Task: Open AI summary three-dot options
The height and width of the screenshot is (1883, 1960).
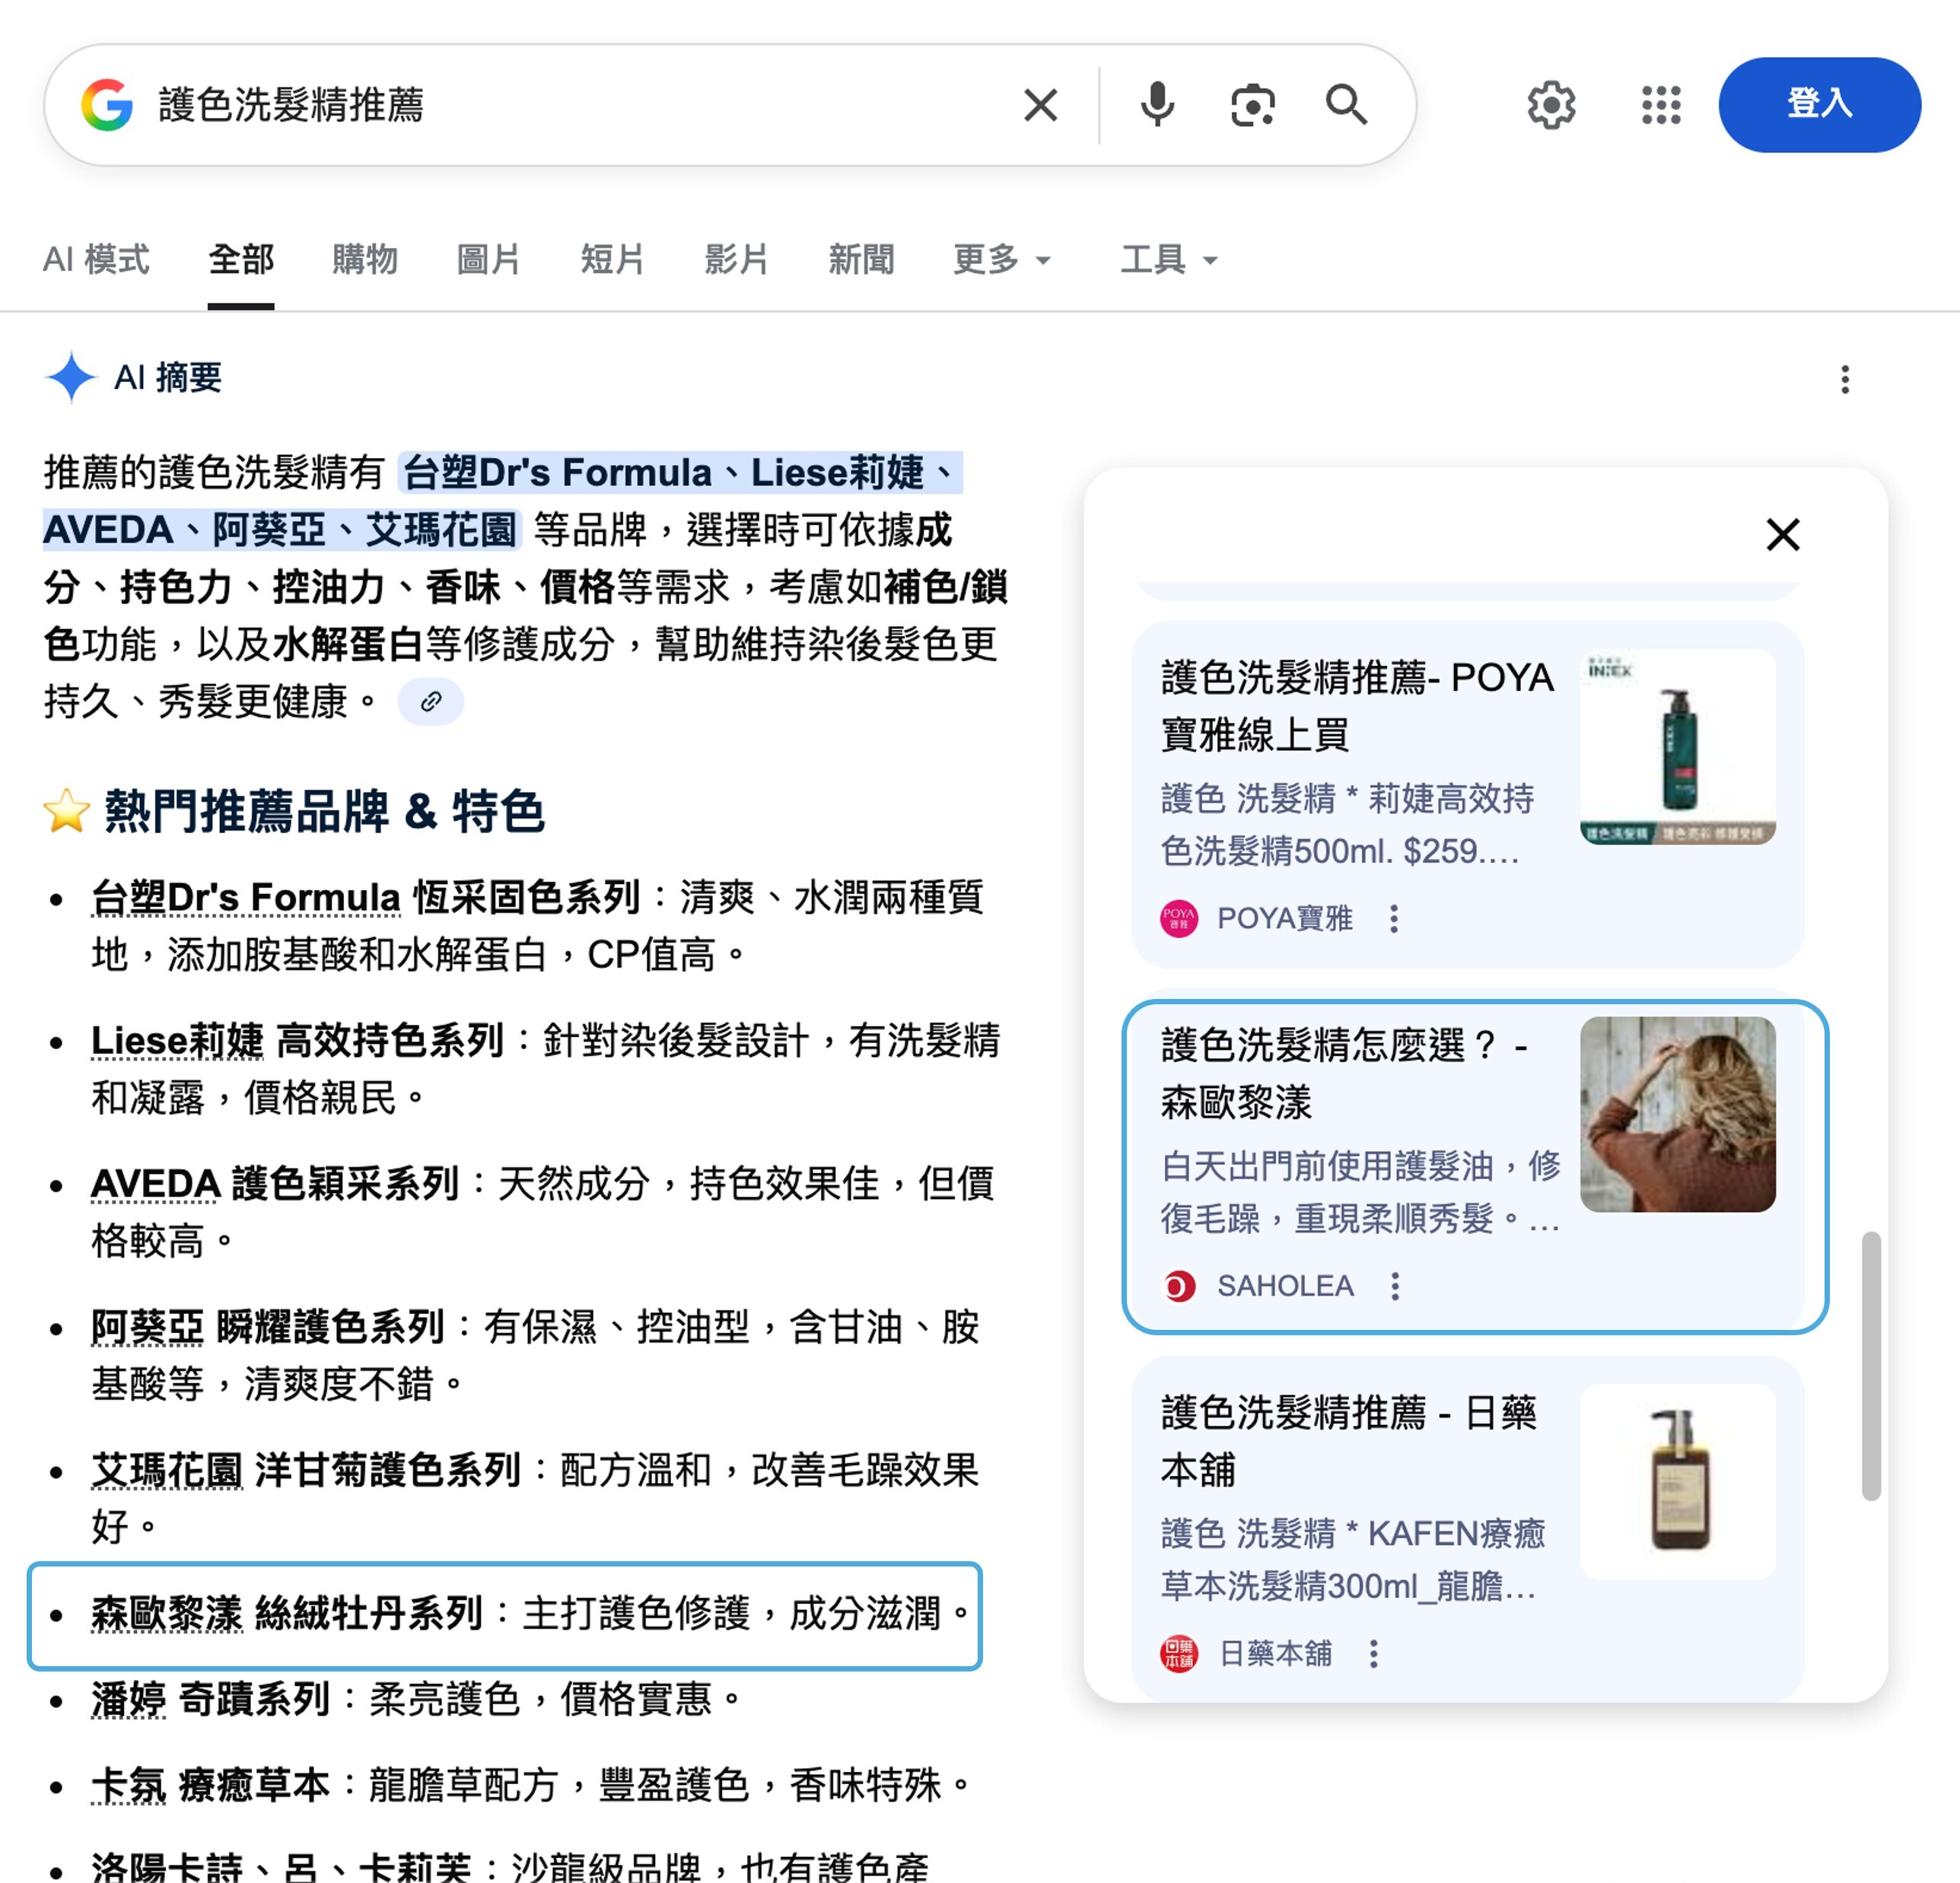Action: coord(1844,379)
